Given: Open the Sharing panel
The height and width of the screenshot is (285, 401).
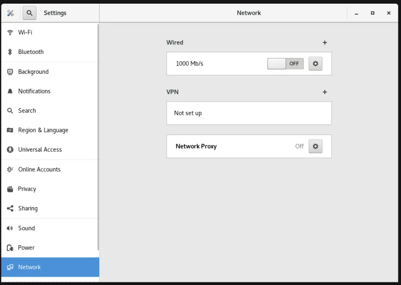Looking at the screenshot, I should 50,209.
